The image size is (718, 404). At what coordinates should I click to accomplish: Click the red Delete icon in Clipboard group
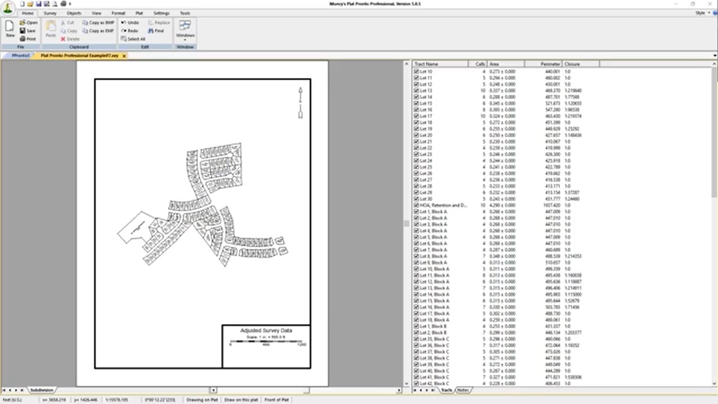62,39
